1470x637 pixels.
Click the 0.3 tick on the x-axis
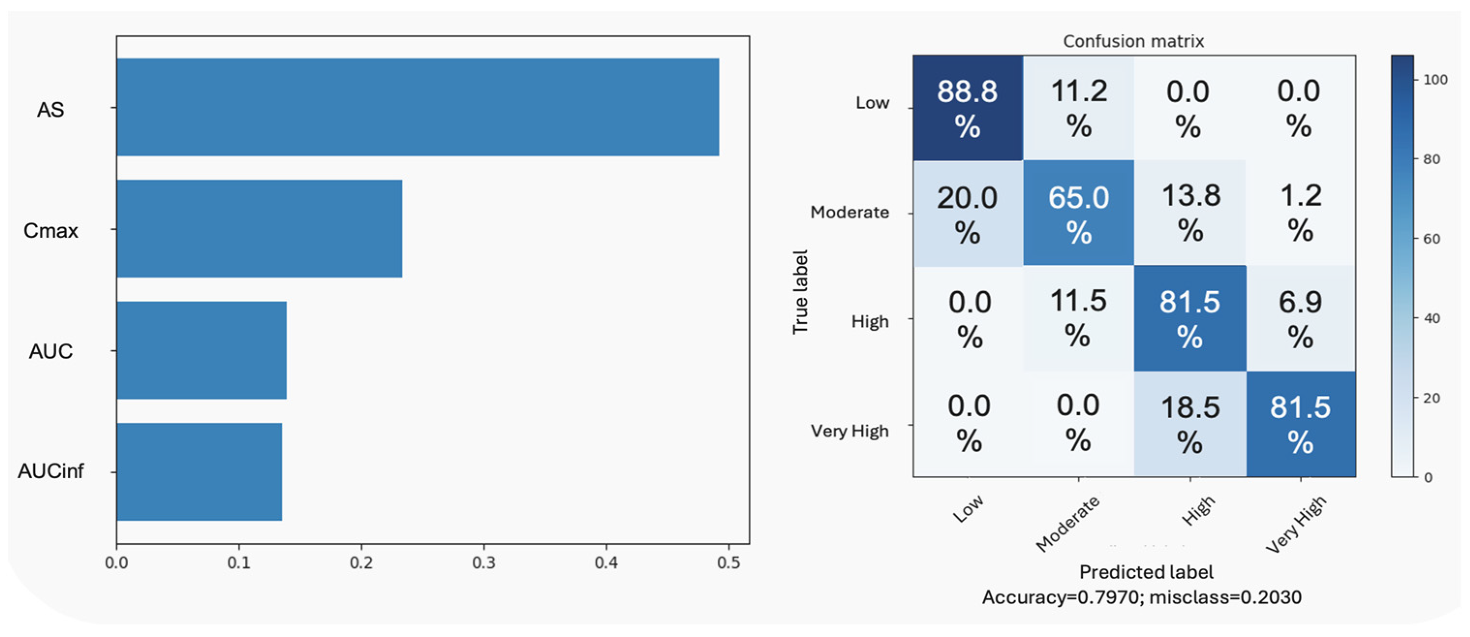click(483, 563)
